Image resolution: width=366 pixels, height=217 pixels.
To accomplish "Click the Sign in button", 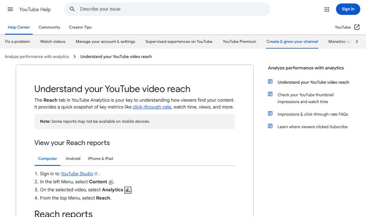I will coord(348,9).
